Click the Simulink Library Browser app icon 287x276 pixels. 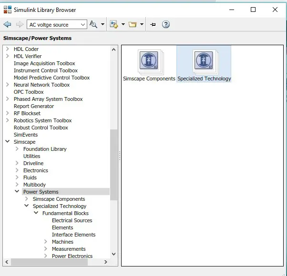click(x=8, y=10)
